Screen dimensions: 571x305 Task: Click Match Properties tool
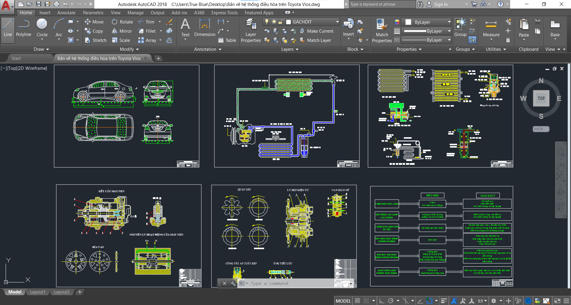[382, 30]
